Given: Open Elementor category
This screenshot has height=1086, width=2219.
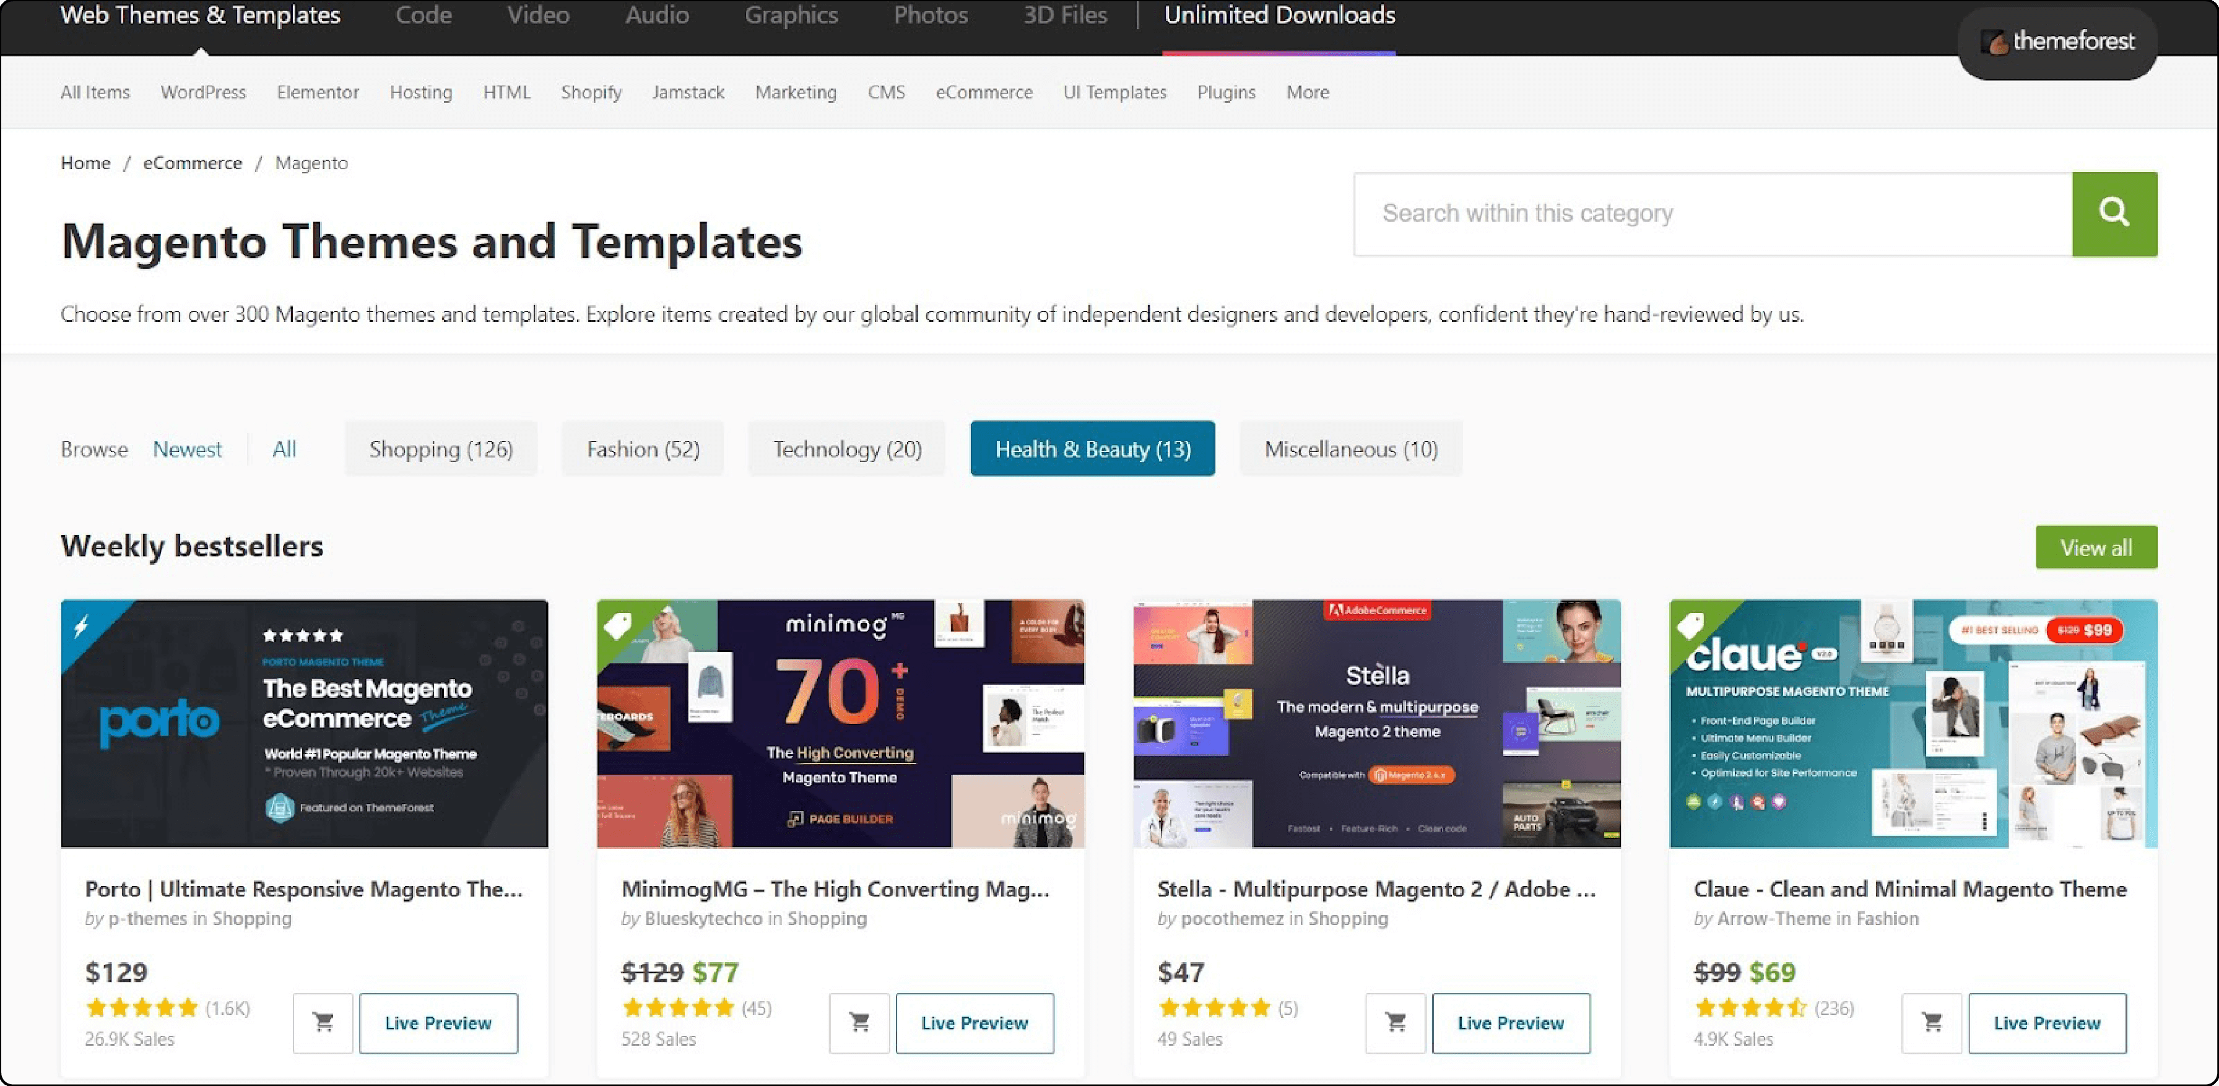Looking at the screenshot, I should 318,92.
